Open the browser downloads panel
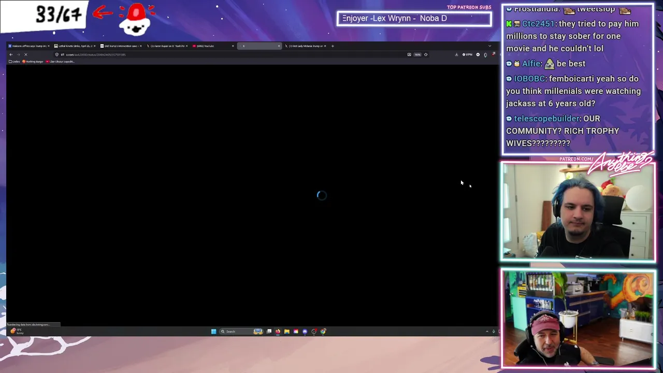663x373 pixels. click(x=456, y=54)
